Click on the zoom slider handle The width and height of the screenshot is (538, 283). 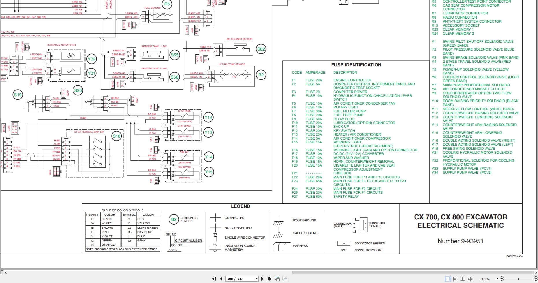(x=519, y=279)
